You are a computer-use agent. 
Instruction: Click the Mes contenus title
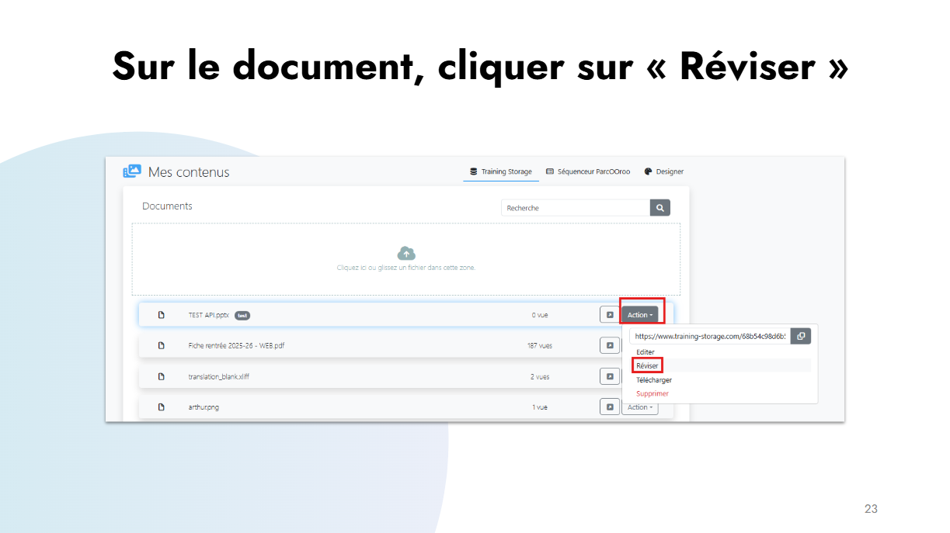[189, 172]
